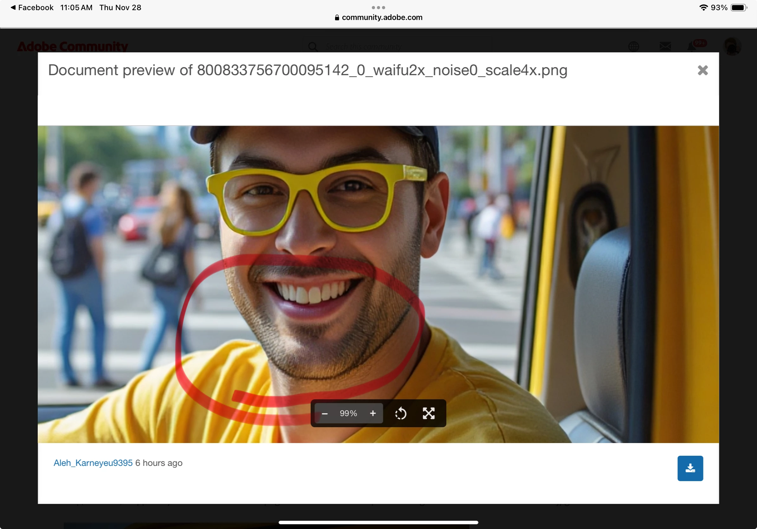Zoom out with the minus button
Viewport: 757px width, 529px height.
(x=324, y=414)
